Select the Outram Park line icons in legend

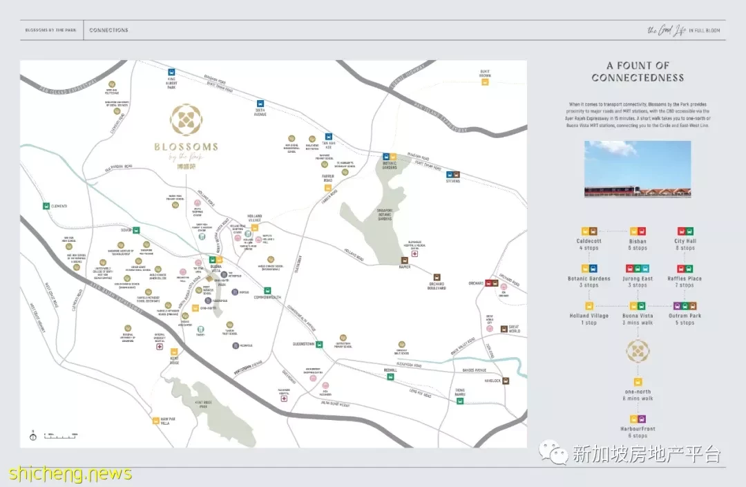tap(685, 306)
